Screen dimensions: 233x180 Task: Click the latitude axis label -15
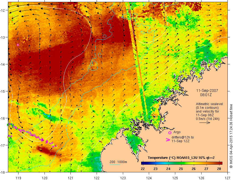click(3, 91)
